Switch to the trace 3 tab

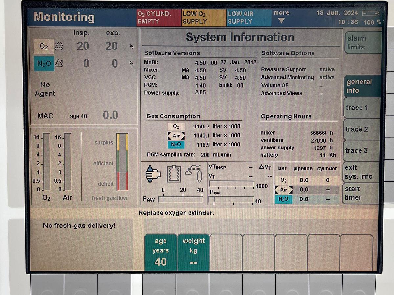tap(362, 151)
